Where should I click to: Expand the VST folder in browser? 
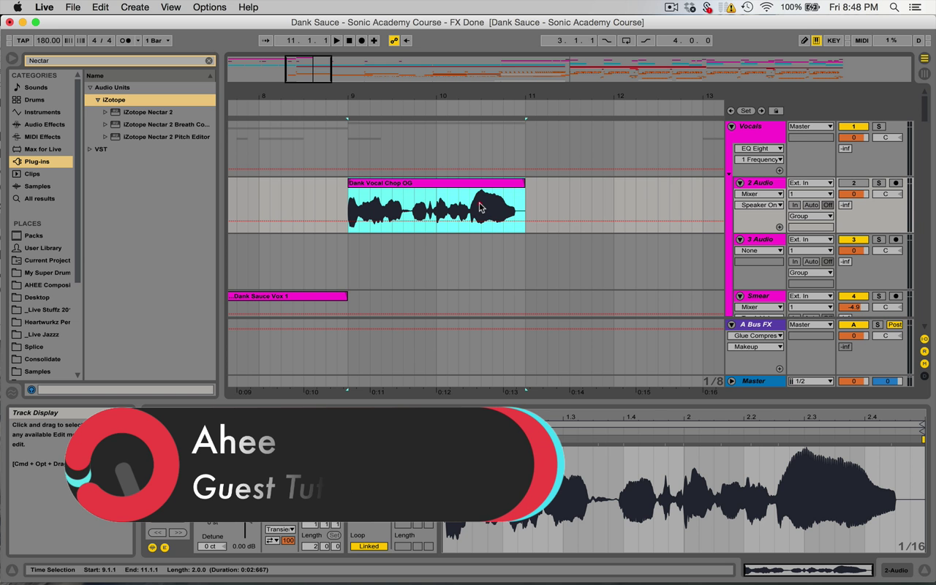(91, 149)
